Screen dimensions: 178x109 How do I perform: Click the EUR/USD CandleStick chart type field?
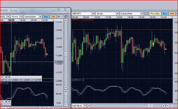click(31, 17)
